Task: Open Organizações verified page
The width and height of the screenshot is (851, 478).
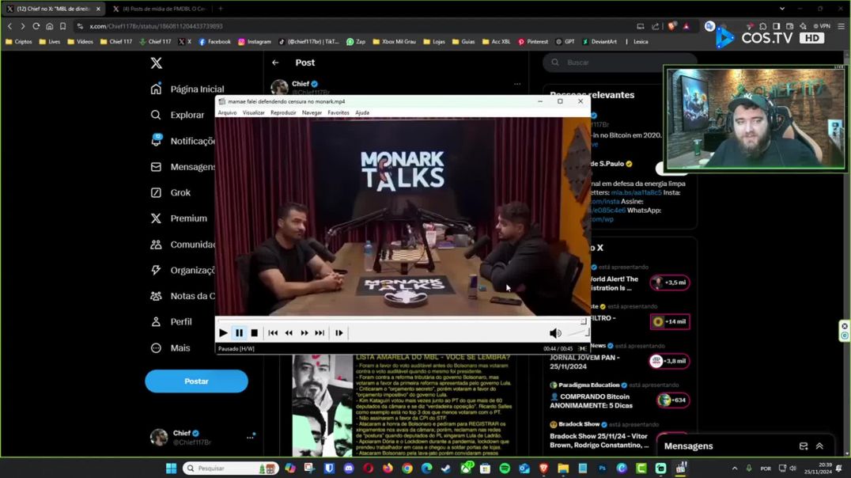Action: (x=183, y=270)
